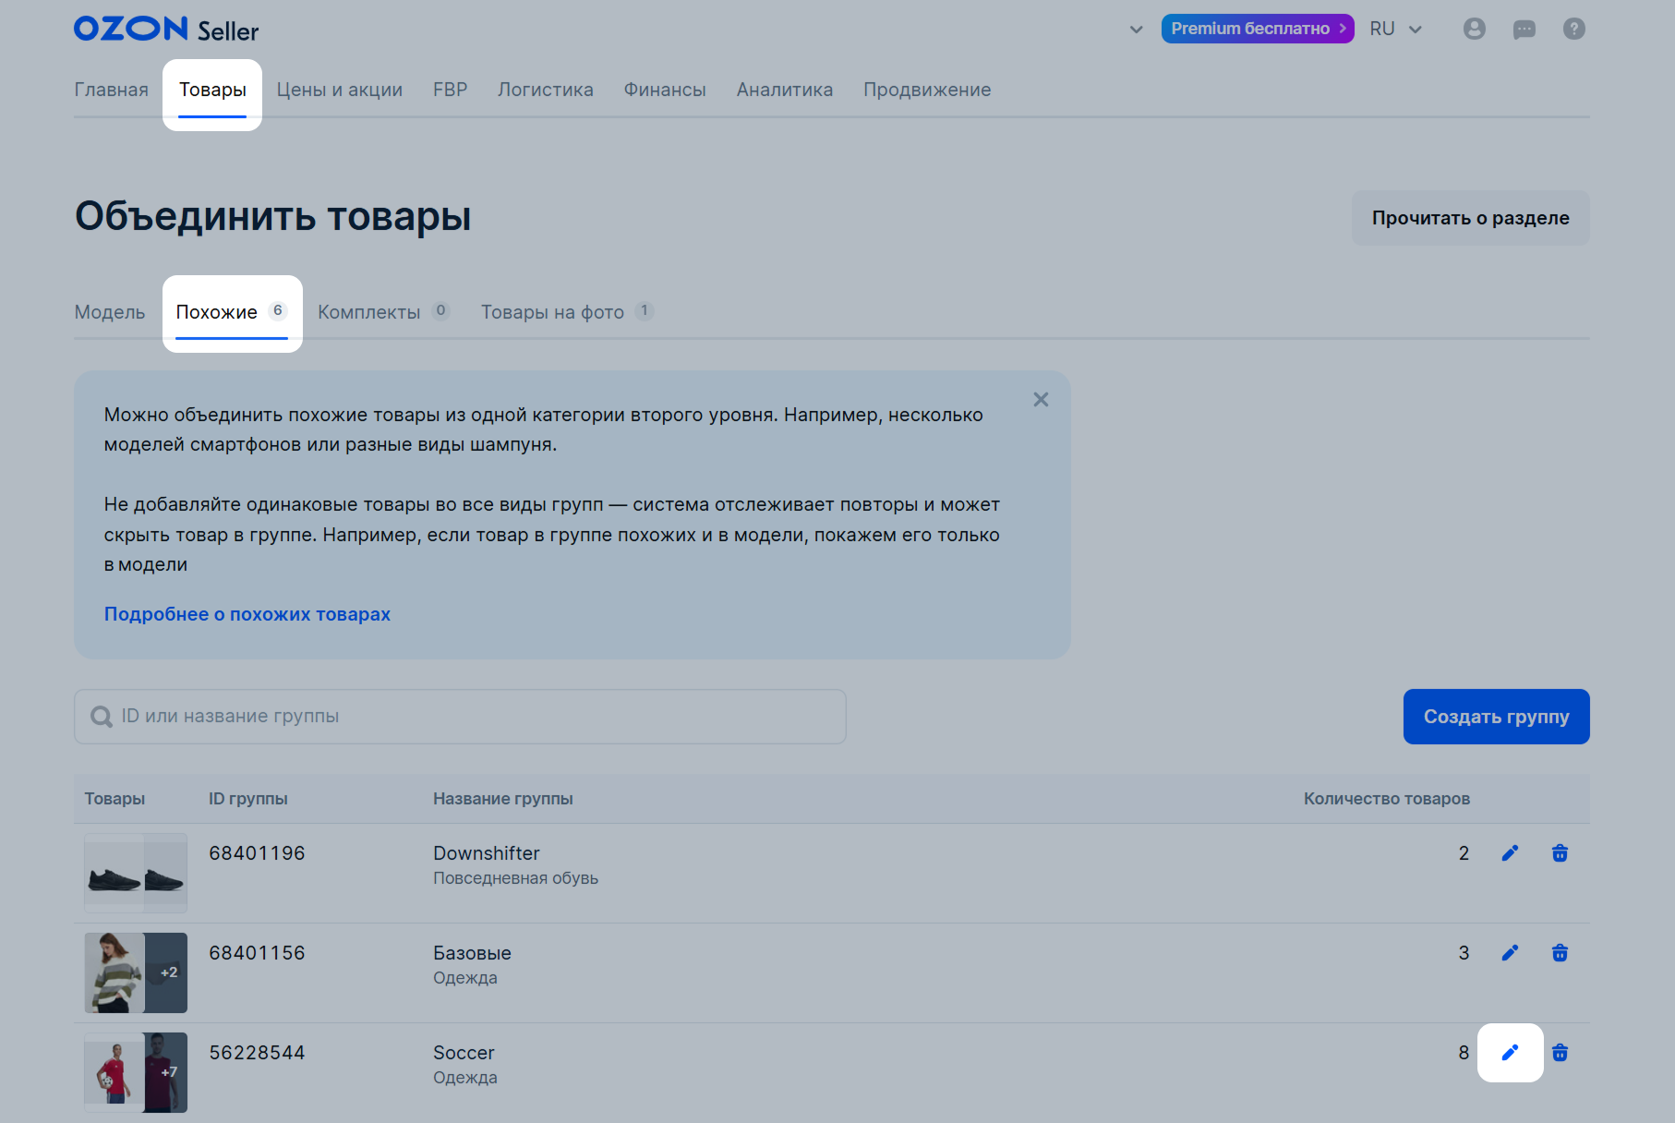Image resolution: width=1675 pixels, height=1123 pixels.
Task: Open the chat messages icon
Action: point(1524,30)
